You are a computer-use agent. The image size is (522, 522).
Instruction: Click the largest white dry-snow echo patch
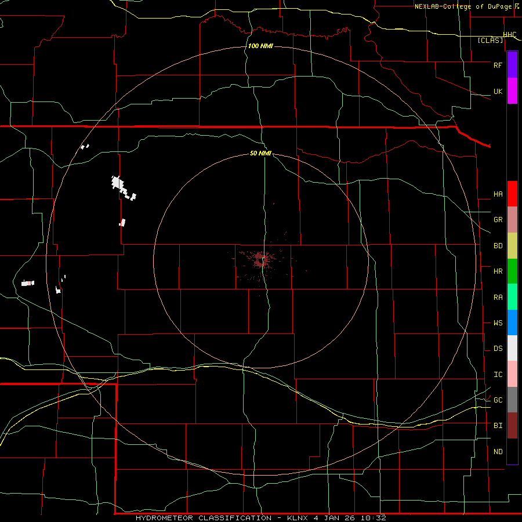(122, 187)
